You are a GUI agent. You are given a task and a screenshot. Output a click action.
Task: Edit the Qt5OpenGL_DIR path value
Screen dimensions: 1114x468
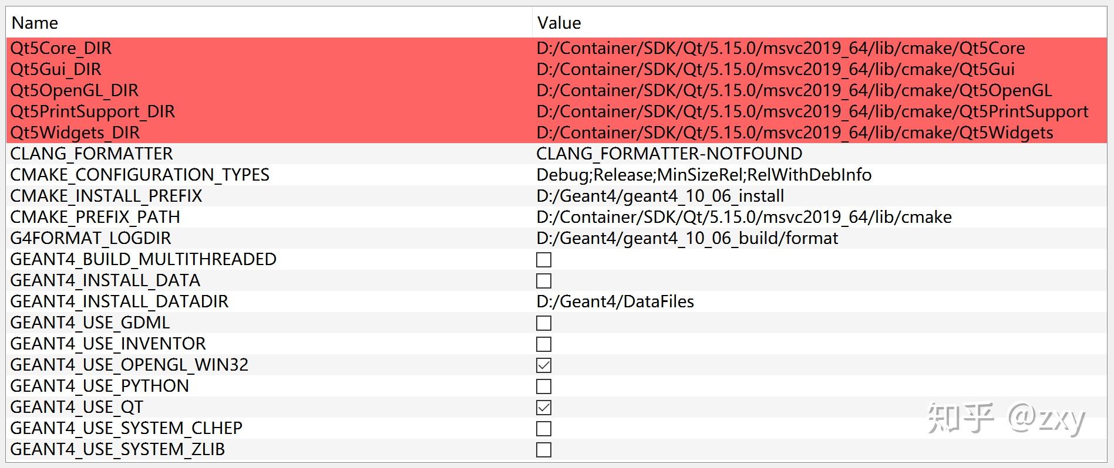pyautogui.click(x=794, y=90)
